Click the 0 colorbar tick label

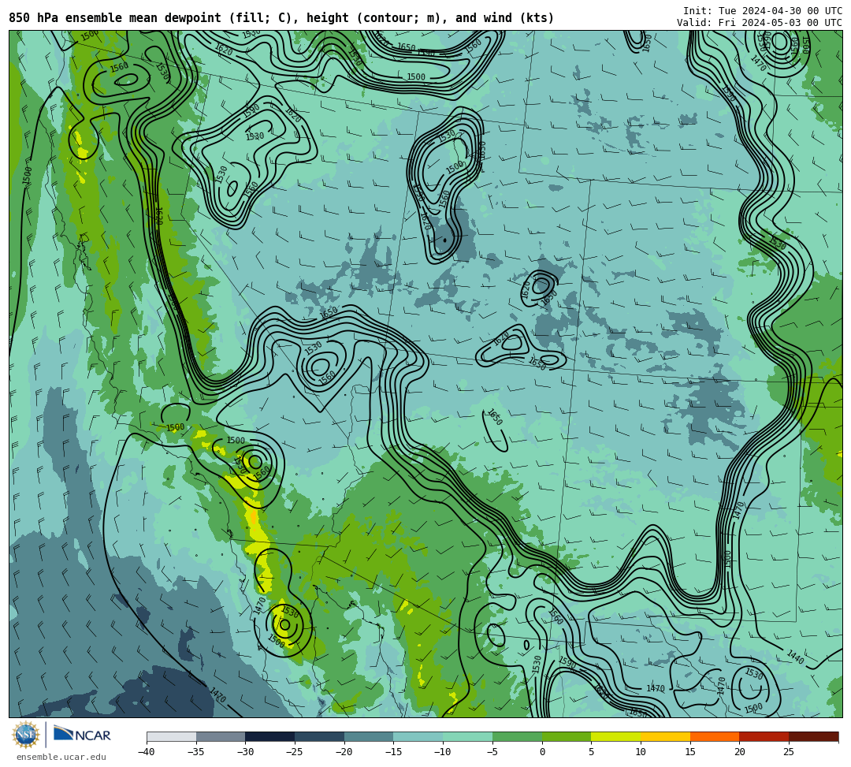click(542, 752)
